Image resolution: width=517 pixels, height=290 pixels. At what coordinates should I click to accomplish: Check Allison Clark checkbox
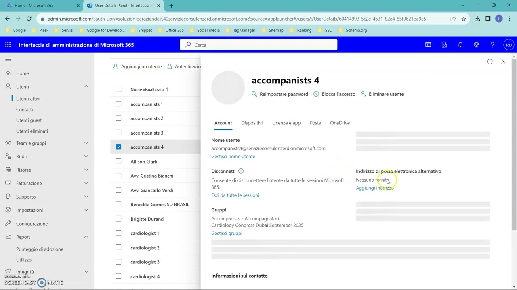click(118, 162)
